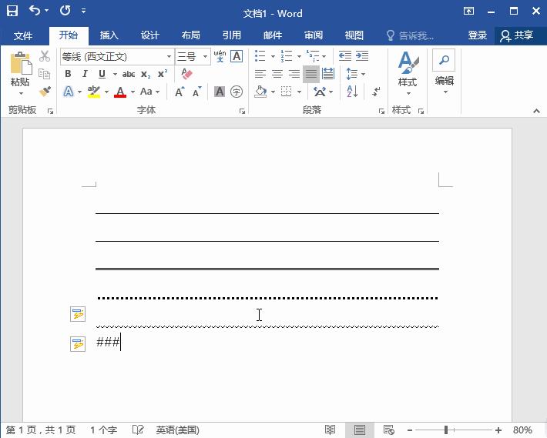
Task: Switch to Web Layout view
Action: coord(388,430)
